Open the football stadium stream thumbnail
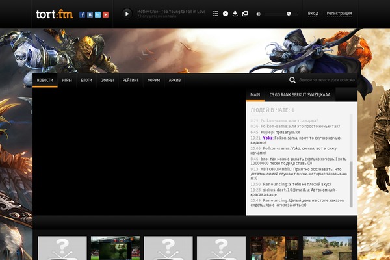Viewport: 390px width, 260px height. point(116,248)
